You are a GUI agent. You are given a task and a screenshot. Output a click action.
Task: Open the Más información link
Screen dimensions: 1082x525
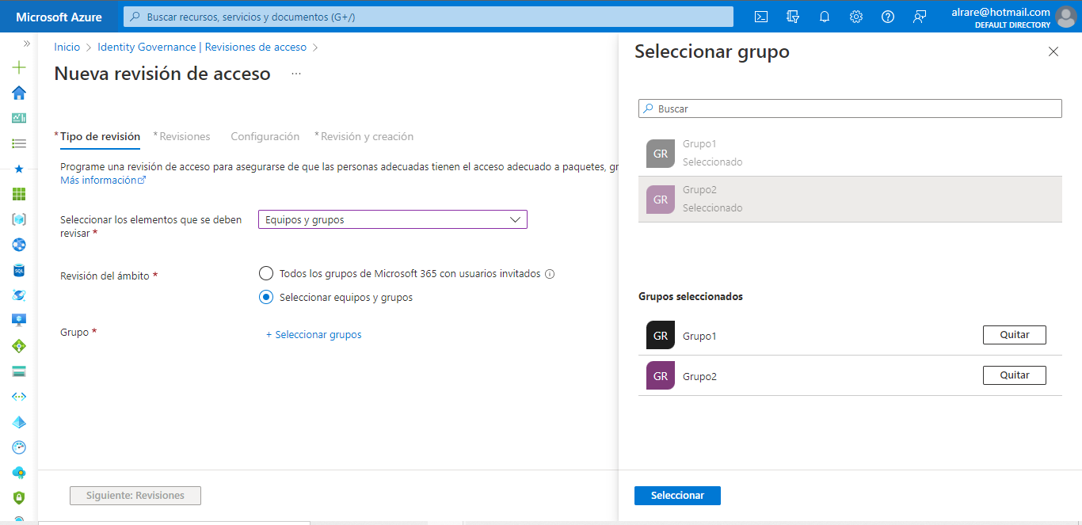tap(98, 180)
